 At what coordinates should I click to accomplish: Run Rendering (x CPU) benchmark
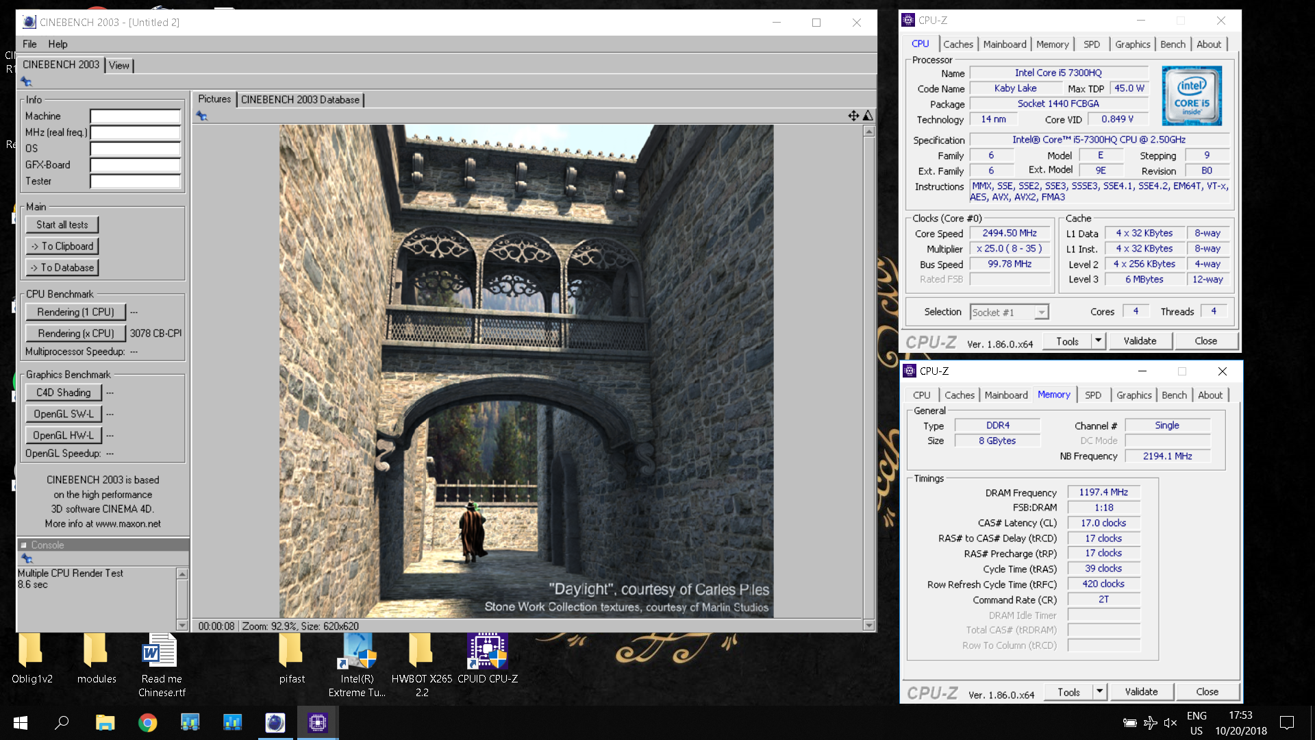point(75,333)
